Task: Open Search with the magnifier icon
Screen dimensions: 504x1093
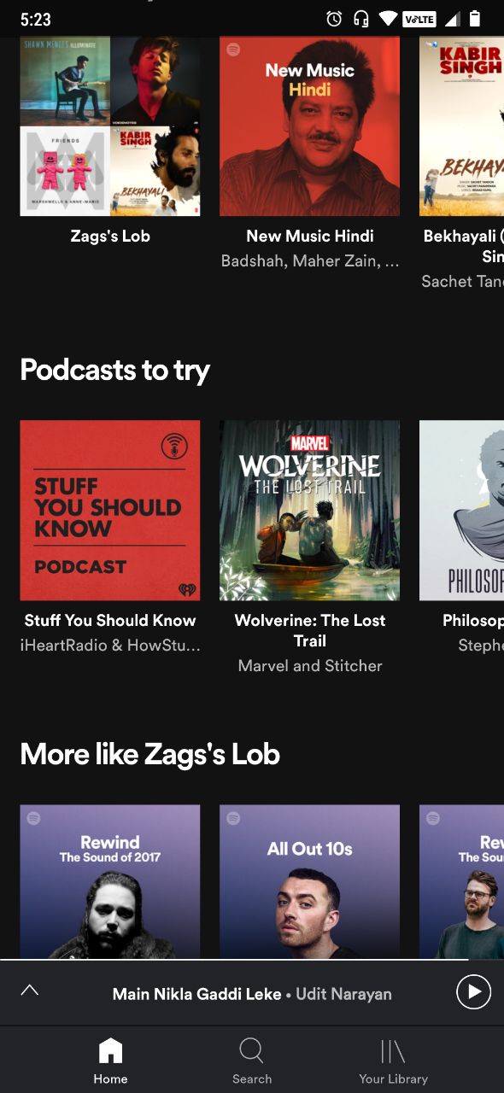Action: click(252, 1050)
